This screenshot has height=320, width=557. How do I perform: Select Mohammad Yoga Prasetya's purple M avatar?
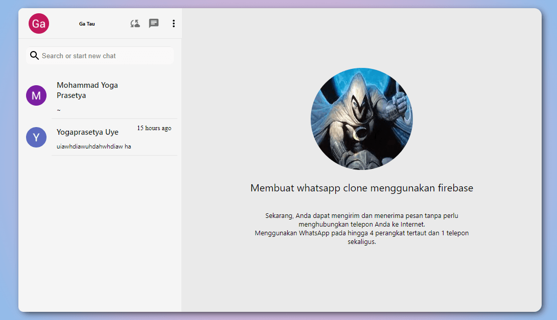[x=36, y=95]
